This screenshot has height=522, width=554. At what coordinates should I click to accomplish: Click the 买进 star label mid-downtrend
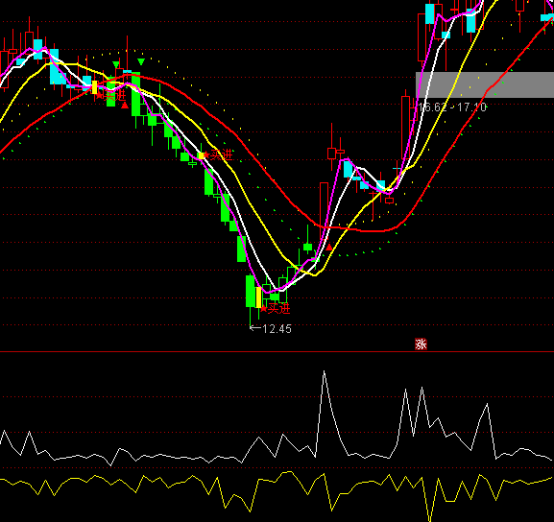(x=218, y=154)
